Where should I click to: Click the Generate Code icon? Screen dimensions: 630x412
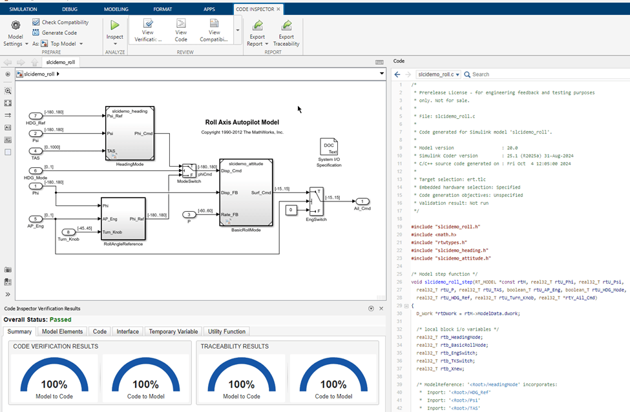click(37, 32)
